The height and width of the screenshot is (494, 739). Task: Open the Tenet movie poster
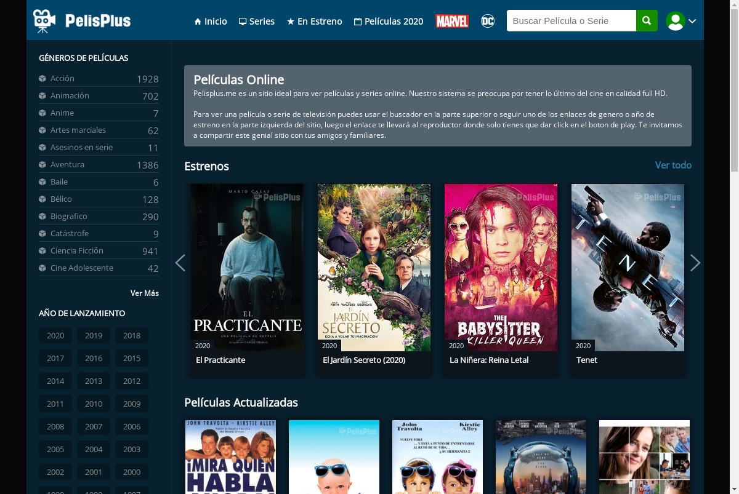coord(628,268)
